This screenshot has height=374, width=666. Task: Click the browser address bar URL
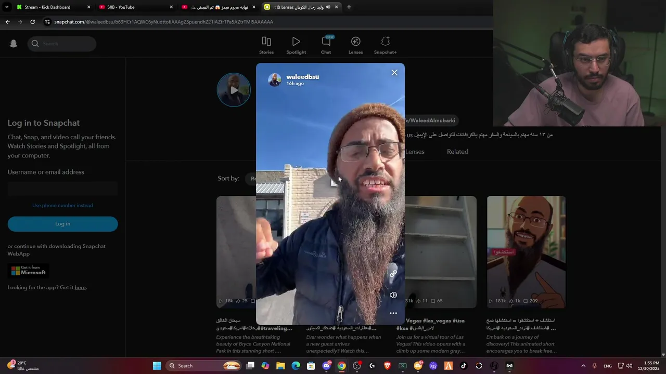coord(163,22)
